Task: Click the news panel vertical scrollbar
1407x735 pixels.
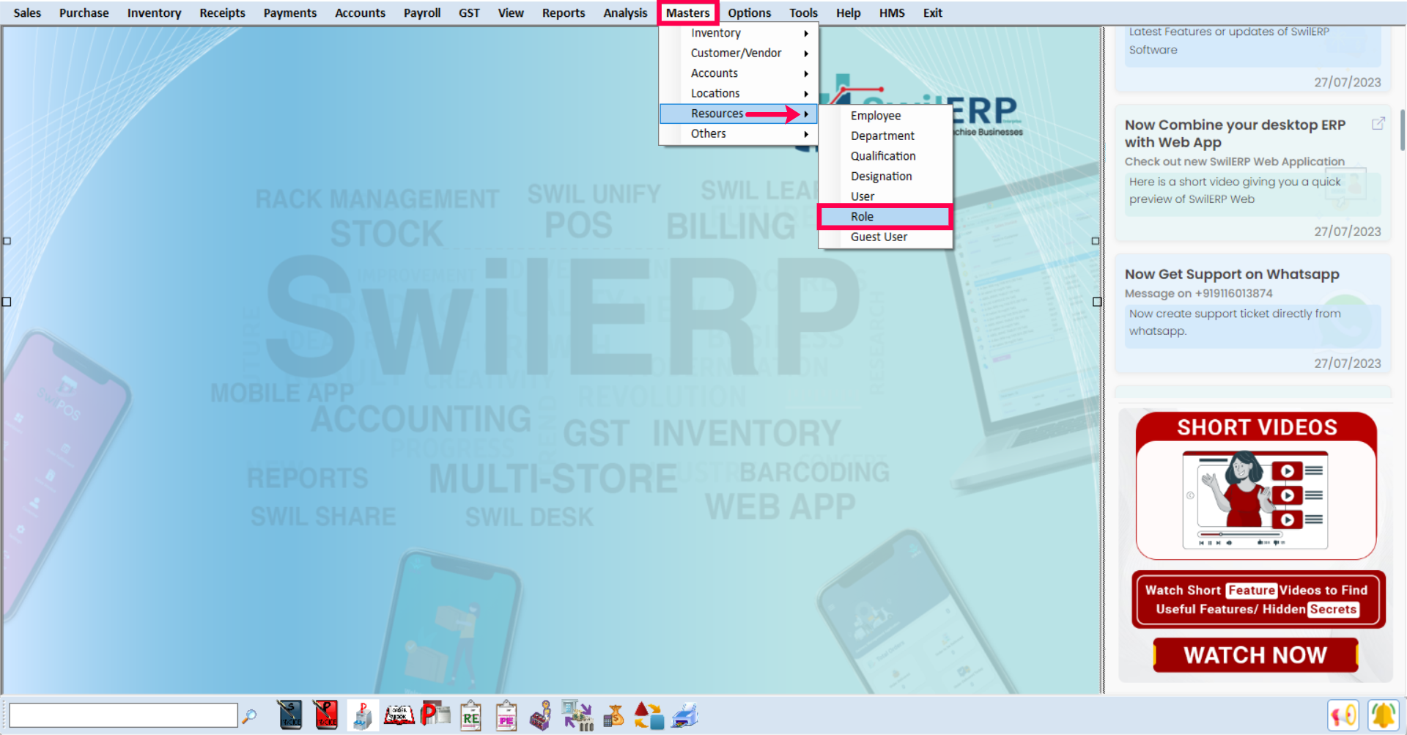Action: (1402, 130)
